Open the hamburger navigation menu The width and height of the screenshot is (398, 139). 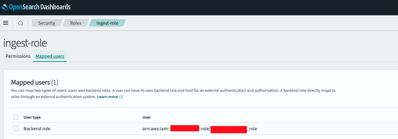click(5, 23)
